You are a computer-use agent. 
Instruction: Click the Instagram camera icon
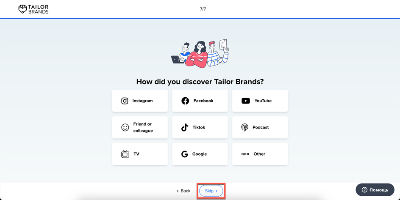[x=125, y=101]
